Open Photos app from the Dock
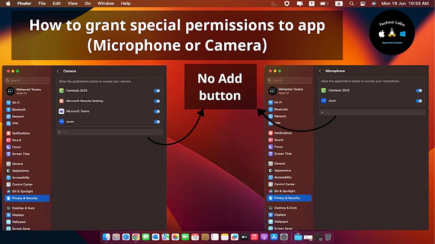 [175, 237]
